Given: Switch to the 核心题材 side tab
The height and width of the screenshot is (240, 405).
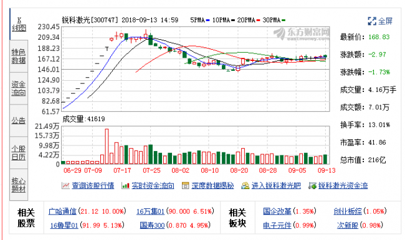Looking at the screenshot, I should click(19, 185).
